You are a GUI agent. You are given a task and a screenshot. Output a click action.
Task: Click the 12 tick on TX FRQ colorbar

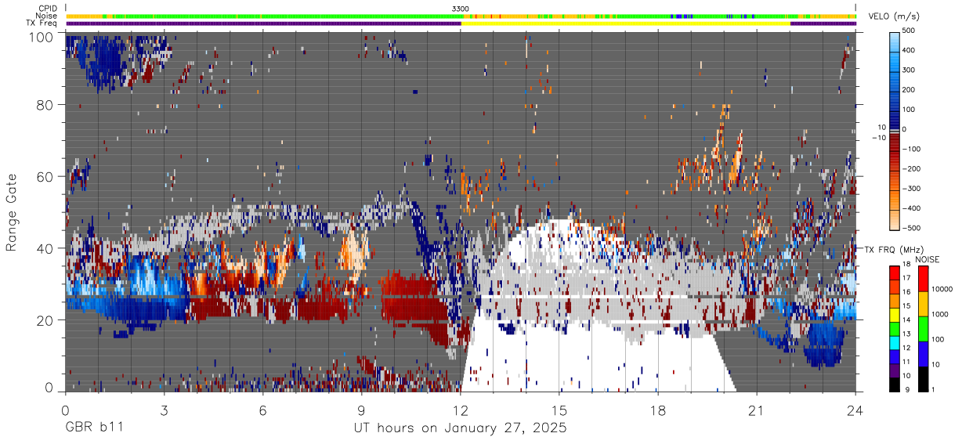click(x=907, y=348)
